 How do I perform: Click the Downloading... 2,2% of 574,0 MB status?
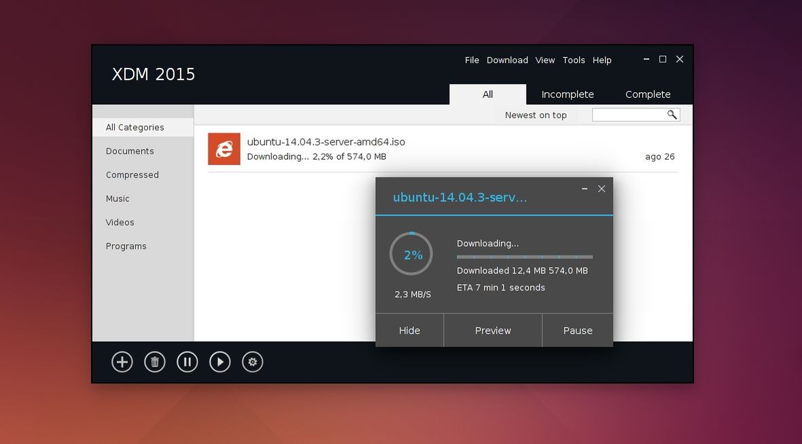317,156
